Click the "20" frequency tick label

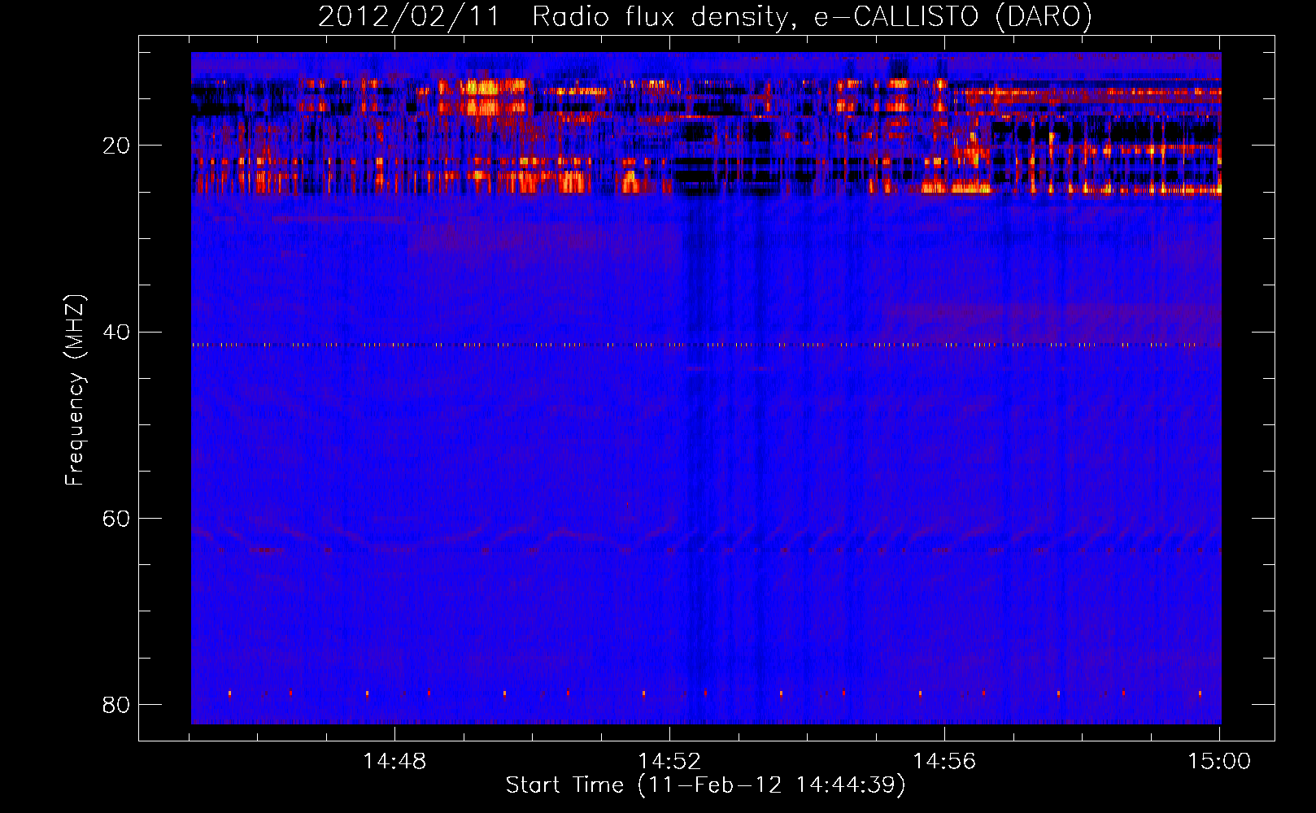pos(116,146)
